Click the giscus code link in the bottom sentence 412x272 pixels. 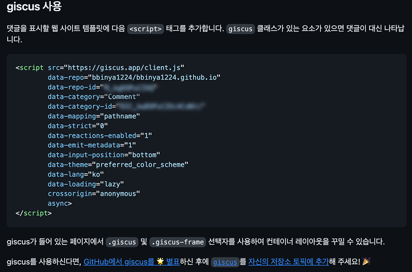coord(225,262)
